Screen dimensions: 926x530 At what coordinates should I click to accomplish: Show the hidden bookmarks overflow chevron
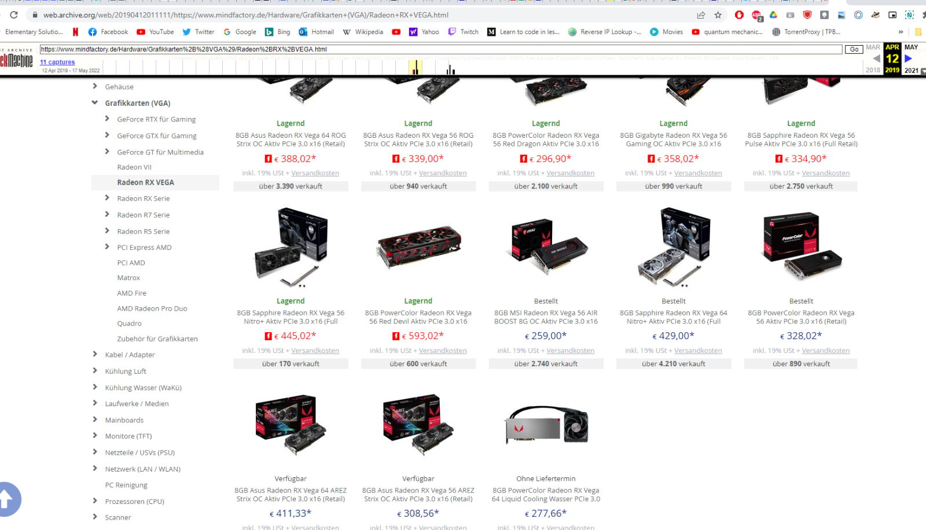(x=901, y=32)
